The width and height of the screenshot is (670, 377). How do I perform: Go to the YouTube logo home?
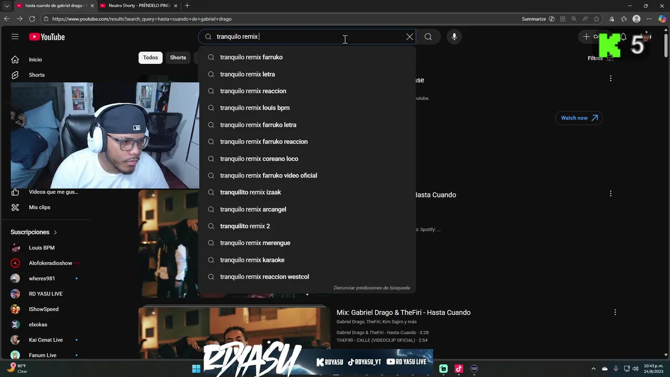[x=47, y=37]
